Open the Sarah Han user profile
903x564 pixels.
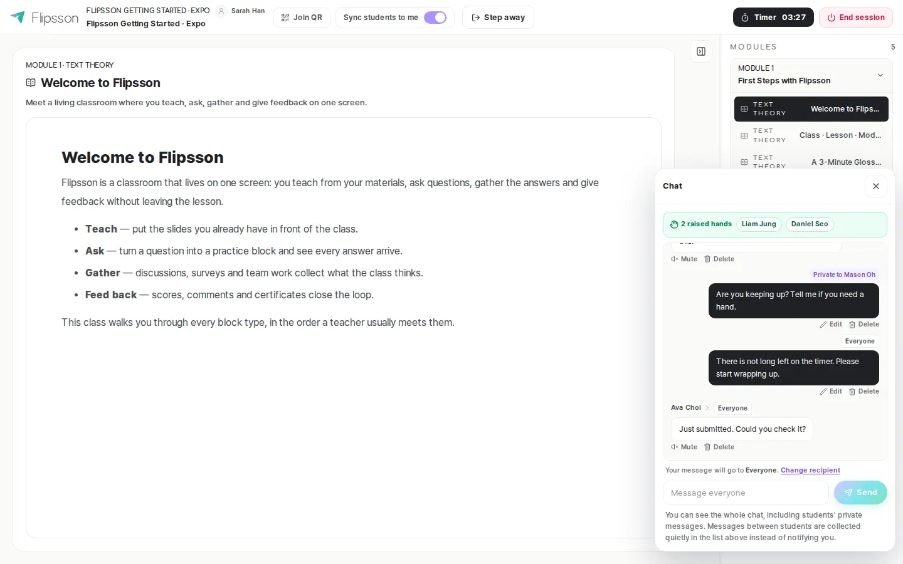point(241,11)
